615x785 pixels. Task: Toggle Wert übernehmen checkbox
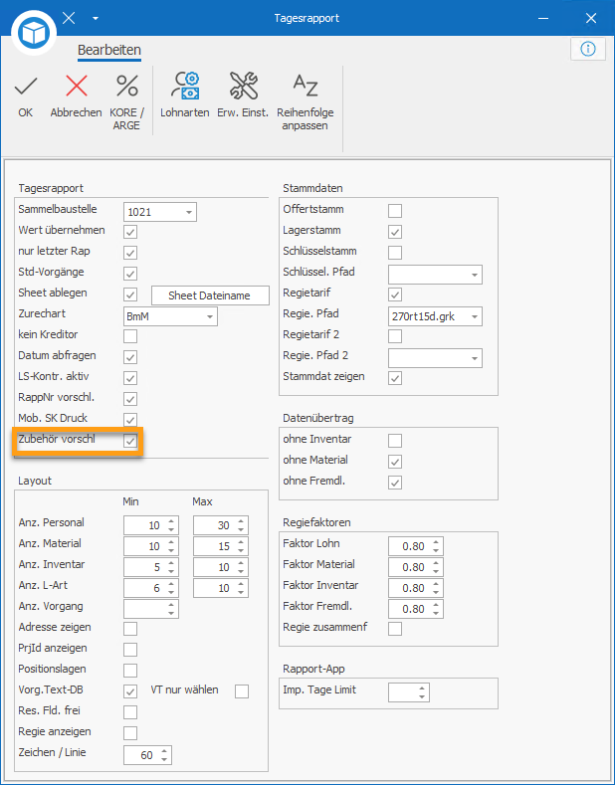(x=130, y=232)
